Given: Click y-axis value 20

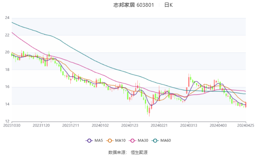Looking at the screenshot, I should (7, 52).
